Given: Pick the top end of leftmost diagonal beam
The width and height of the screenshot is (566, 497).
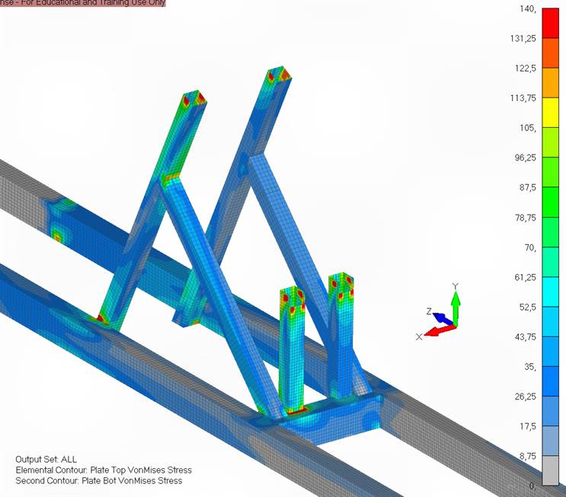Looking at the screenshot, I should click(193, 99).
